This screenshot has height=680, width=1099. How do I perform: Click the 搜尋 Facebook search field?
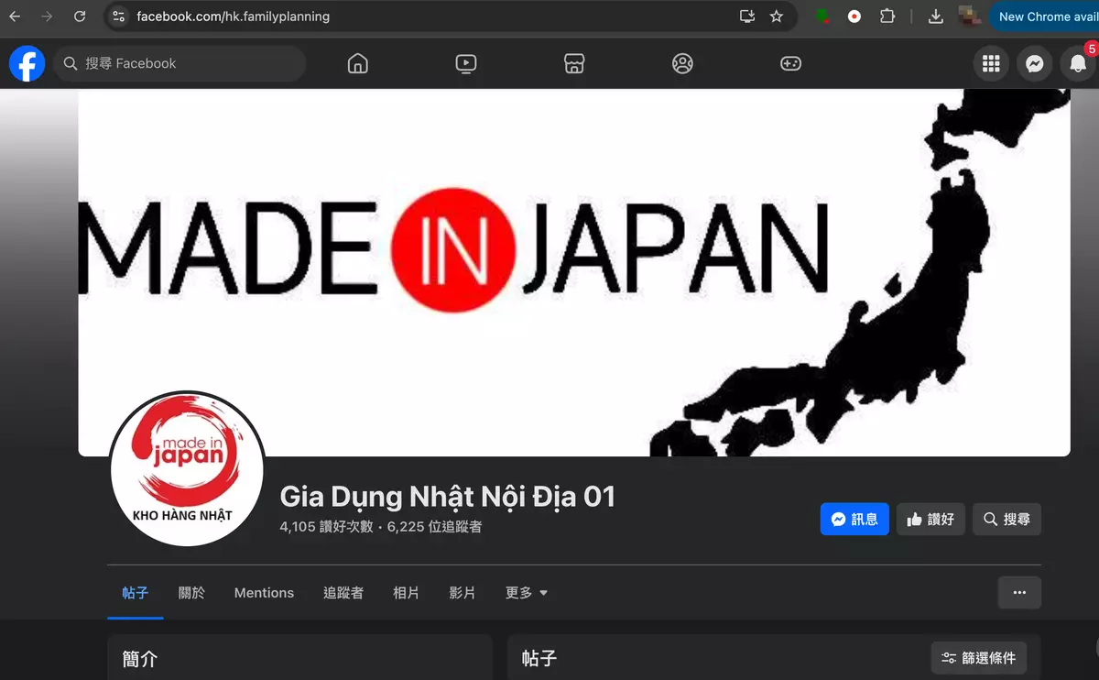tap(180, 63)
